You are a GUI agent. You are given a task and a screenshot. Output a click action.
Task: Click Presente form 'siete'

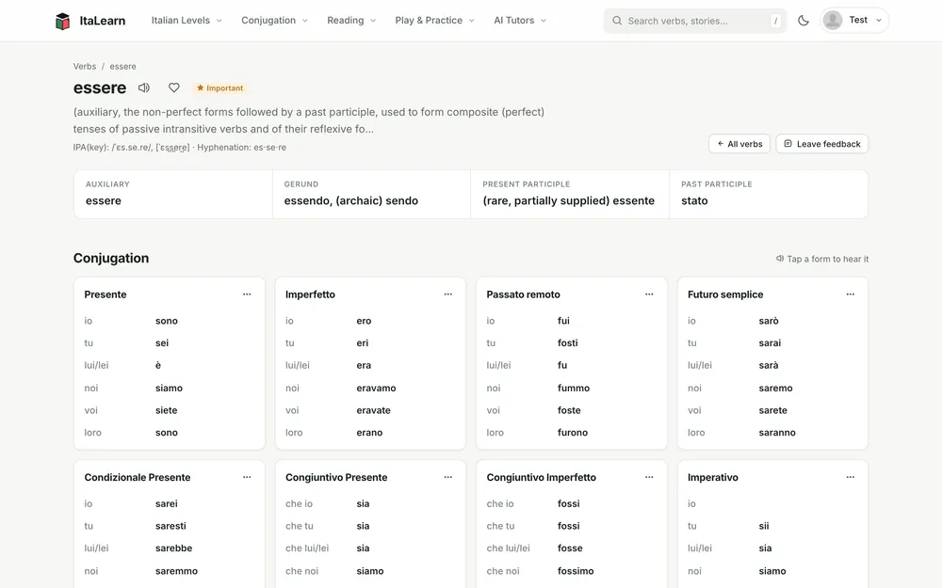pyautogui.click(x=167, y=410)
